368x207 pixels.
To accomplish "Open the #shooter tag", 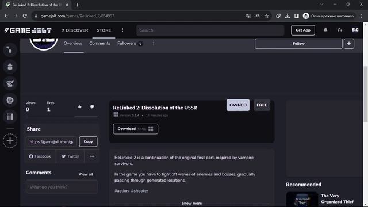I will pos(139,191).
